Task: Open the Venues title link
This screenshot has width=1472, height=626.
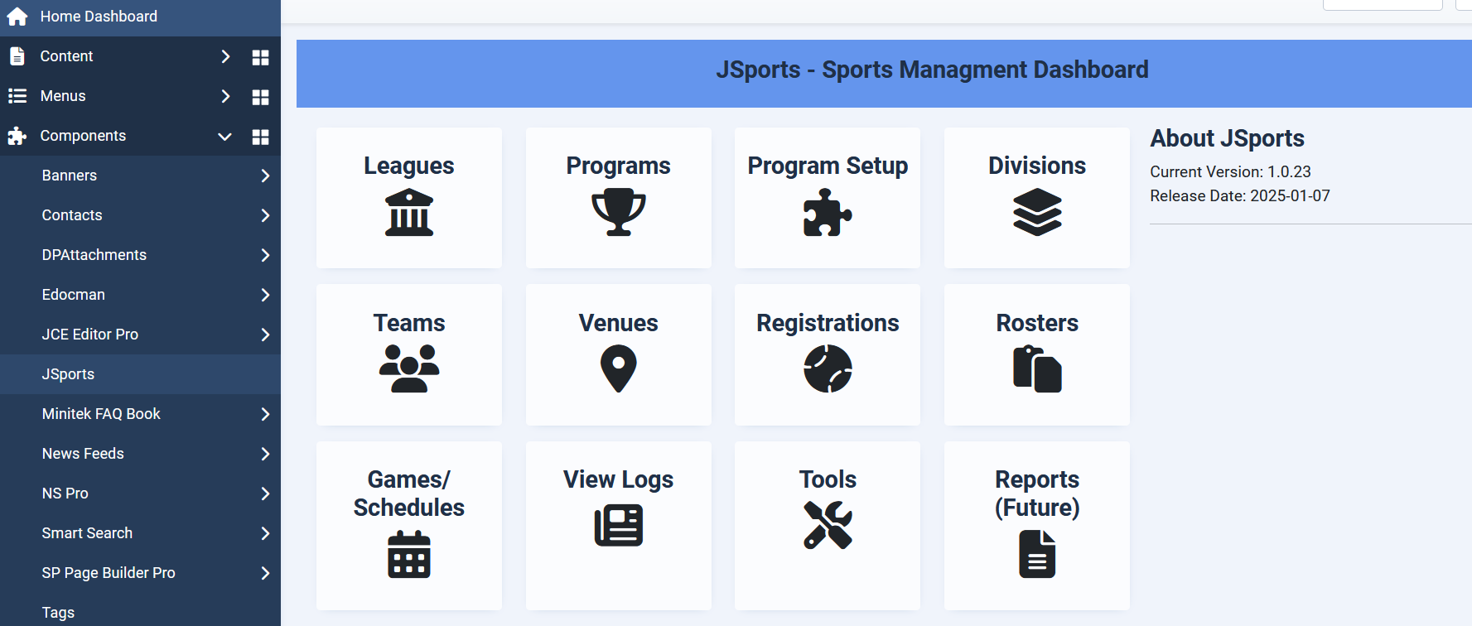Action: (619, 323)
